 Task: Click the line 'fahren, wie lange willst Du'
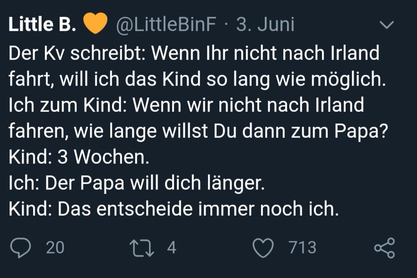pos(199,131)
